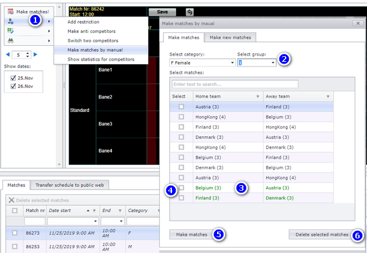Viewport: 367px width, 253px height.
Task: Open the Matches tab
Action: click(16, 185)
